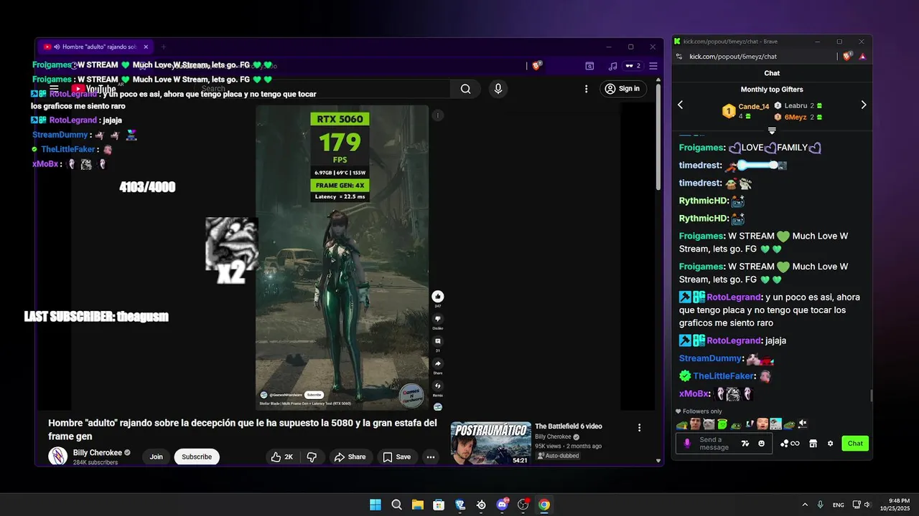Open the 7TV emote menu in chat
The image size is (919, 516).
coord(745,444)
